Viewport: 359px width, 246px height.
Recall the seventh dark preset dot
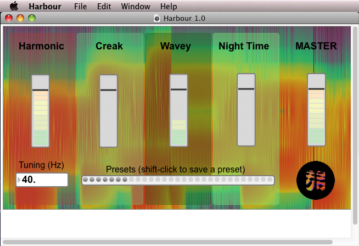click(125, 180)
